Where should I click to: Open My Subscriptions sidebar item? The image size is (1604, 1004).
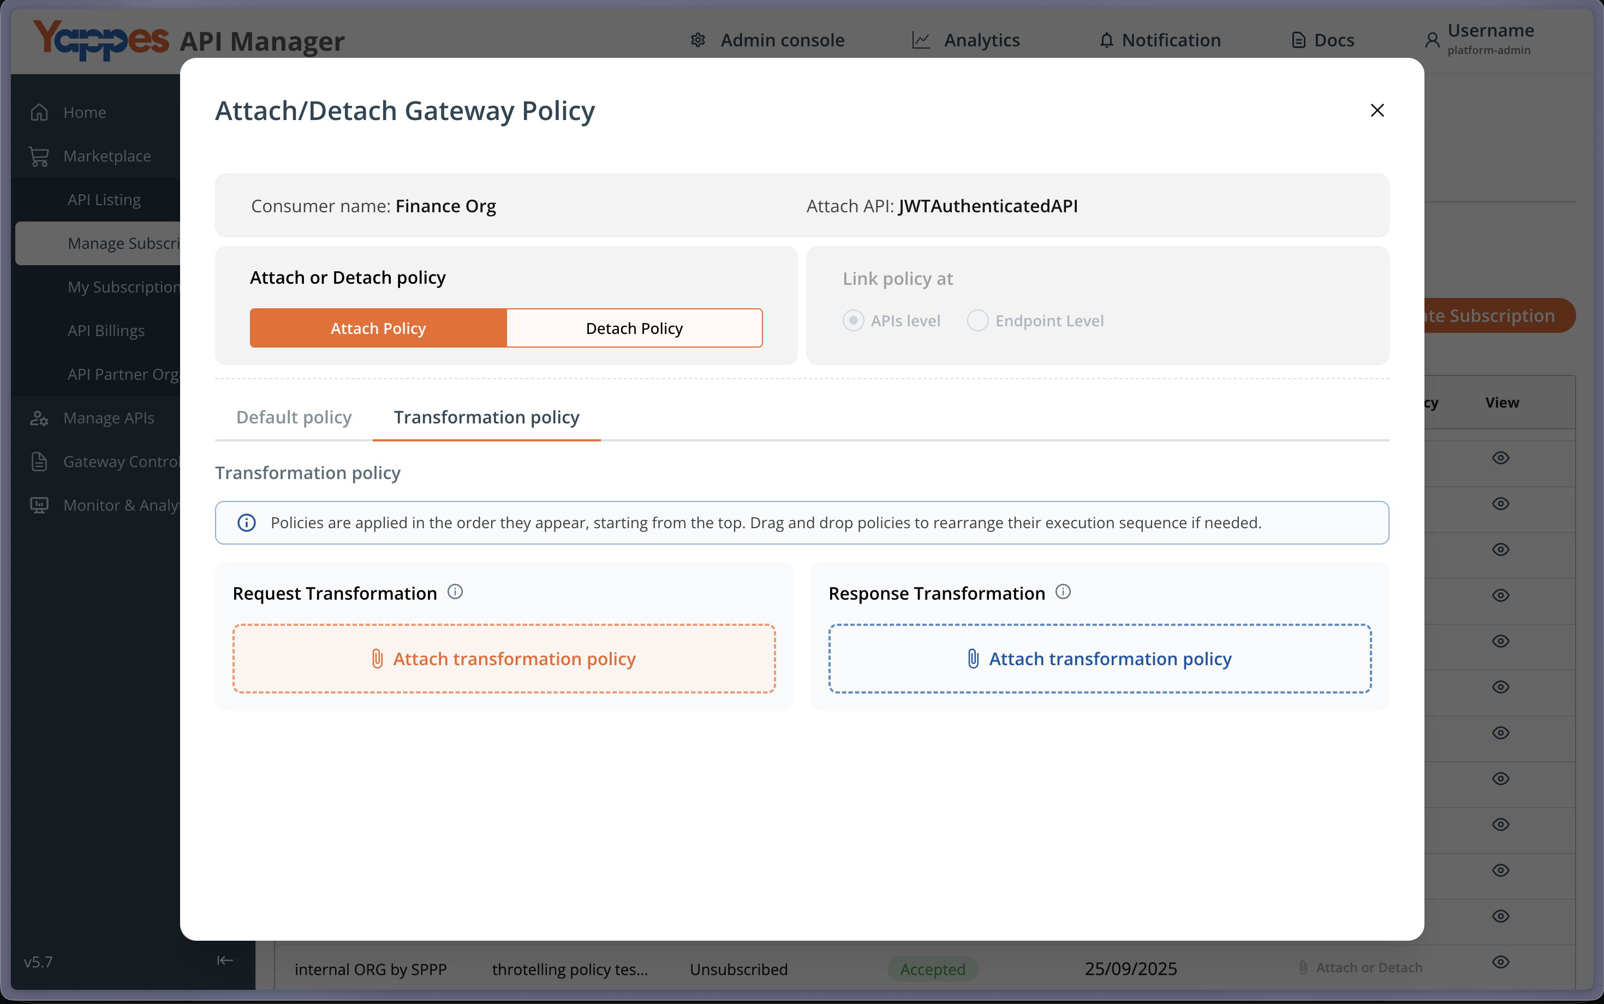click(123, 287)
